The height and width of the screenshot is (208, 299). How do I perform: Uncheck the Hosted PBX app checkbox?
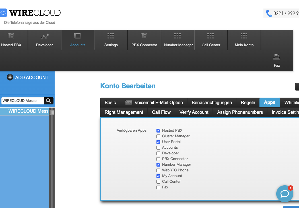pos(158,131)
